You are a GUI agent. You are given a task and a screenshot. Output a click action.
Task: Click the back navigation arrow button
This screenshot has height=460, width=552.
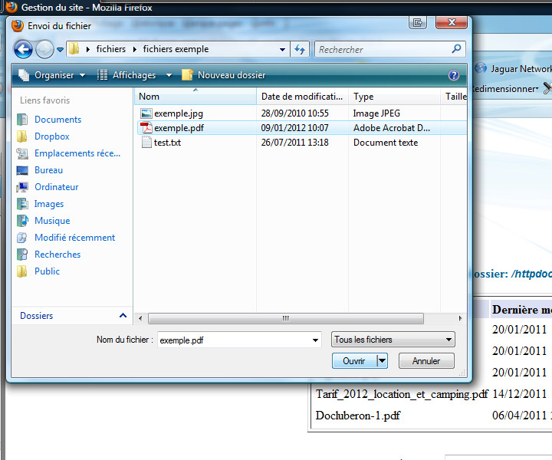23,50
